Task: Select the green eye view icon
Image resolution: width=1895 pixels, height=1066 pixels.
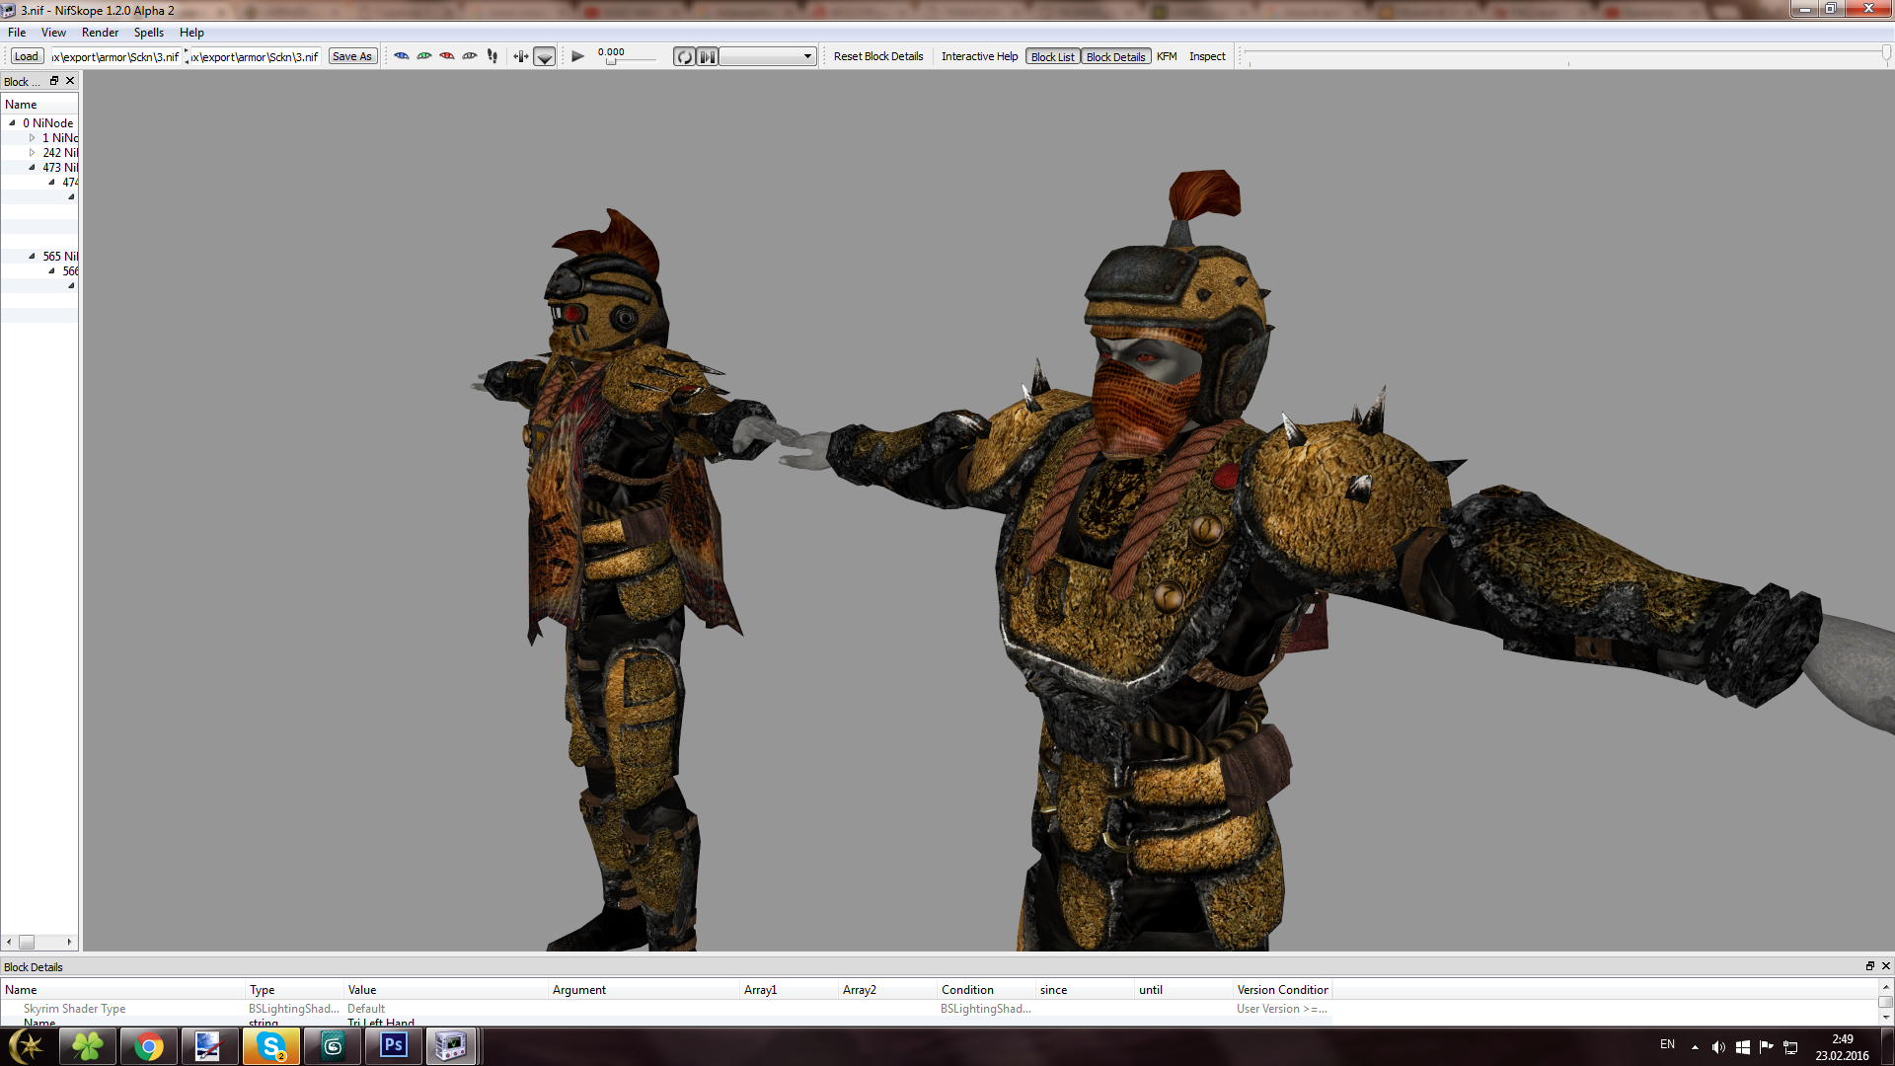Action: pyautogui.click(x=424, y=56)
